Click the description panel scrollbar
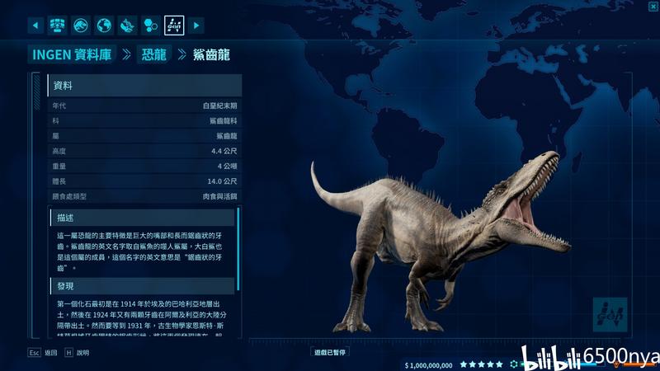This screenshot has height=371, width=660. point(238,249)
